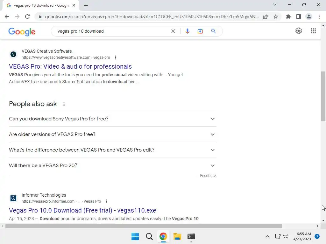
Task: Share this page icon in address bar
Action: click(x=266, y=17)
